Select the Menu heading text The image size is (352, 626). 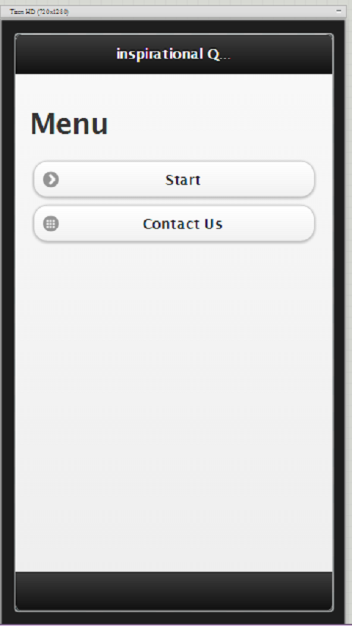(x=69, y=124)
